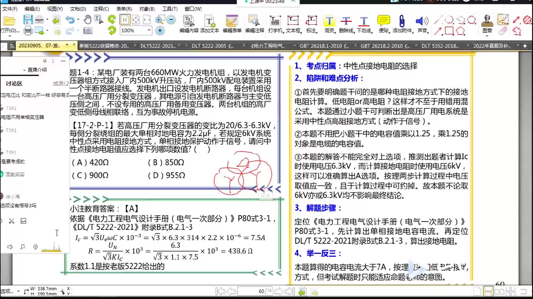This screenshot has width=533, height=299.
Task: Go to the next page arrow
Action: [x=278, y=291]
